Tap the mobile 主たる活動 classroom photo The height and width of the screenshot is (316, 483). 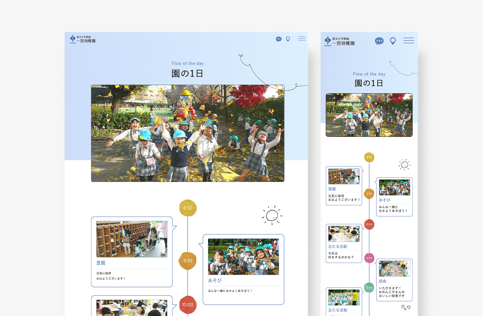pyautogui.click(x=344, y=234)
